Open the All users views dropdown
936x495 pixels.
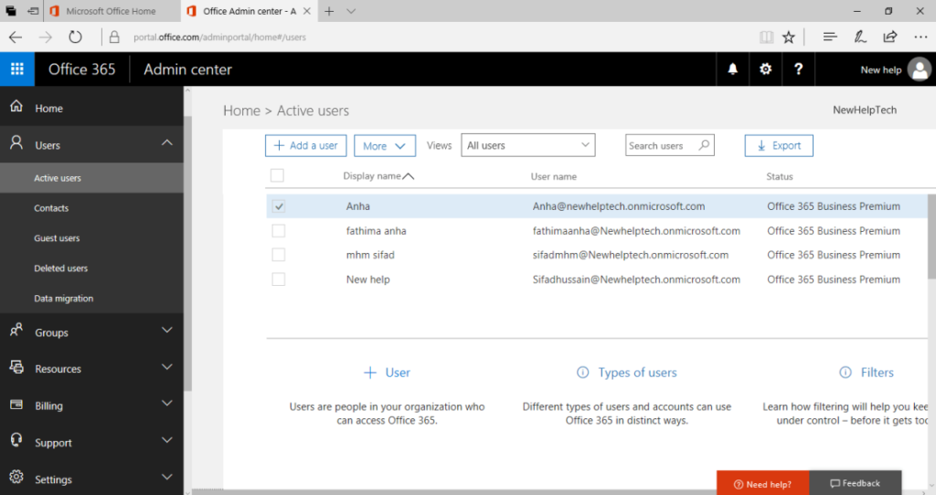(x=528, y=145)
